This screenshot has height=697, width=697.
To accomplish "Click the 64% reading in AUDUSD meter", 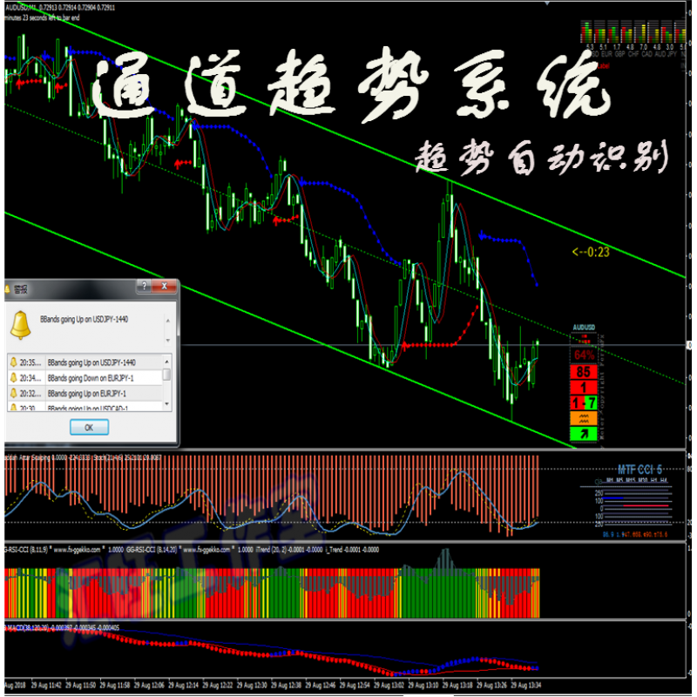I will (x=584, y=355).
